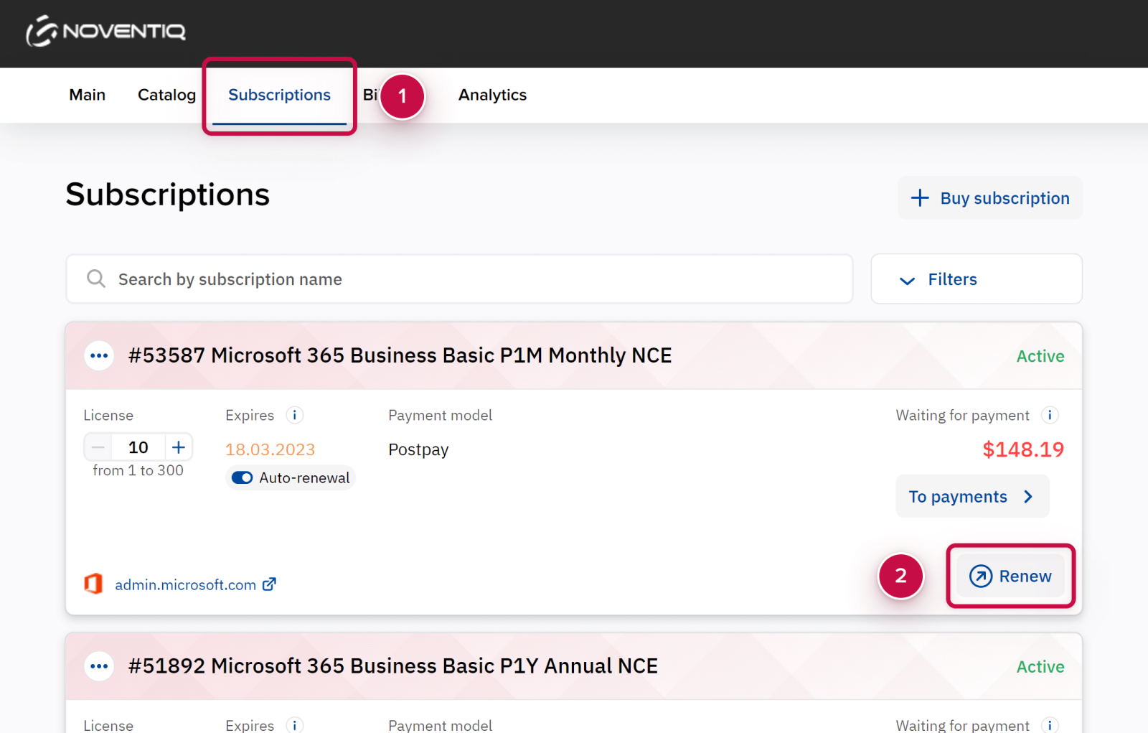The height and width of the screenshot is (733, 1148).
Task: Click the Buy subscription button
Action: (x=990, y=198)
